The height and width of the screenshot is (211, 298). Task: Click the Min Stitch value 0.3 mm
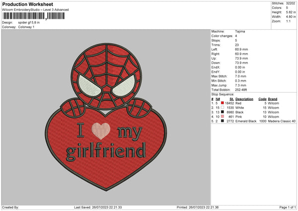[x=240, y=81]
